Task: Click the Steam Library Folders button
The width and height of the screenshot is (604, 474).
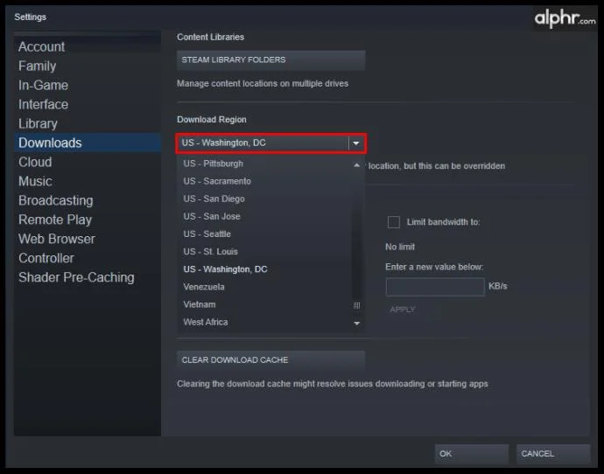Action: pos(270,60)
